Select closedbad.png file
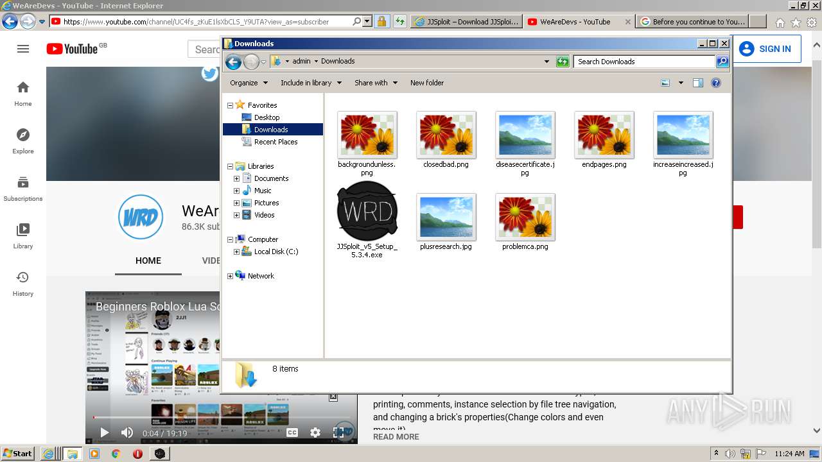The width and height of the screenshot is (822, 462). [x=446, y=140]
